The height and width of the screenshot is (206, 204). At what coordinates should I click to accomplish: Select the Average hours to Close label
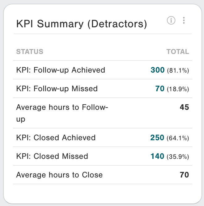pos(59,175)
